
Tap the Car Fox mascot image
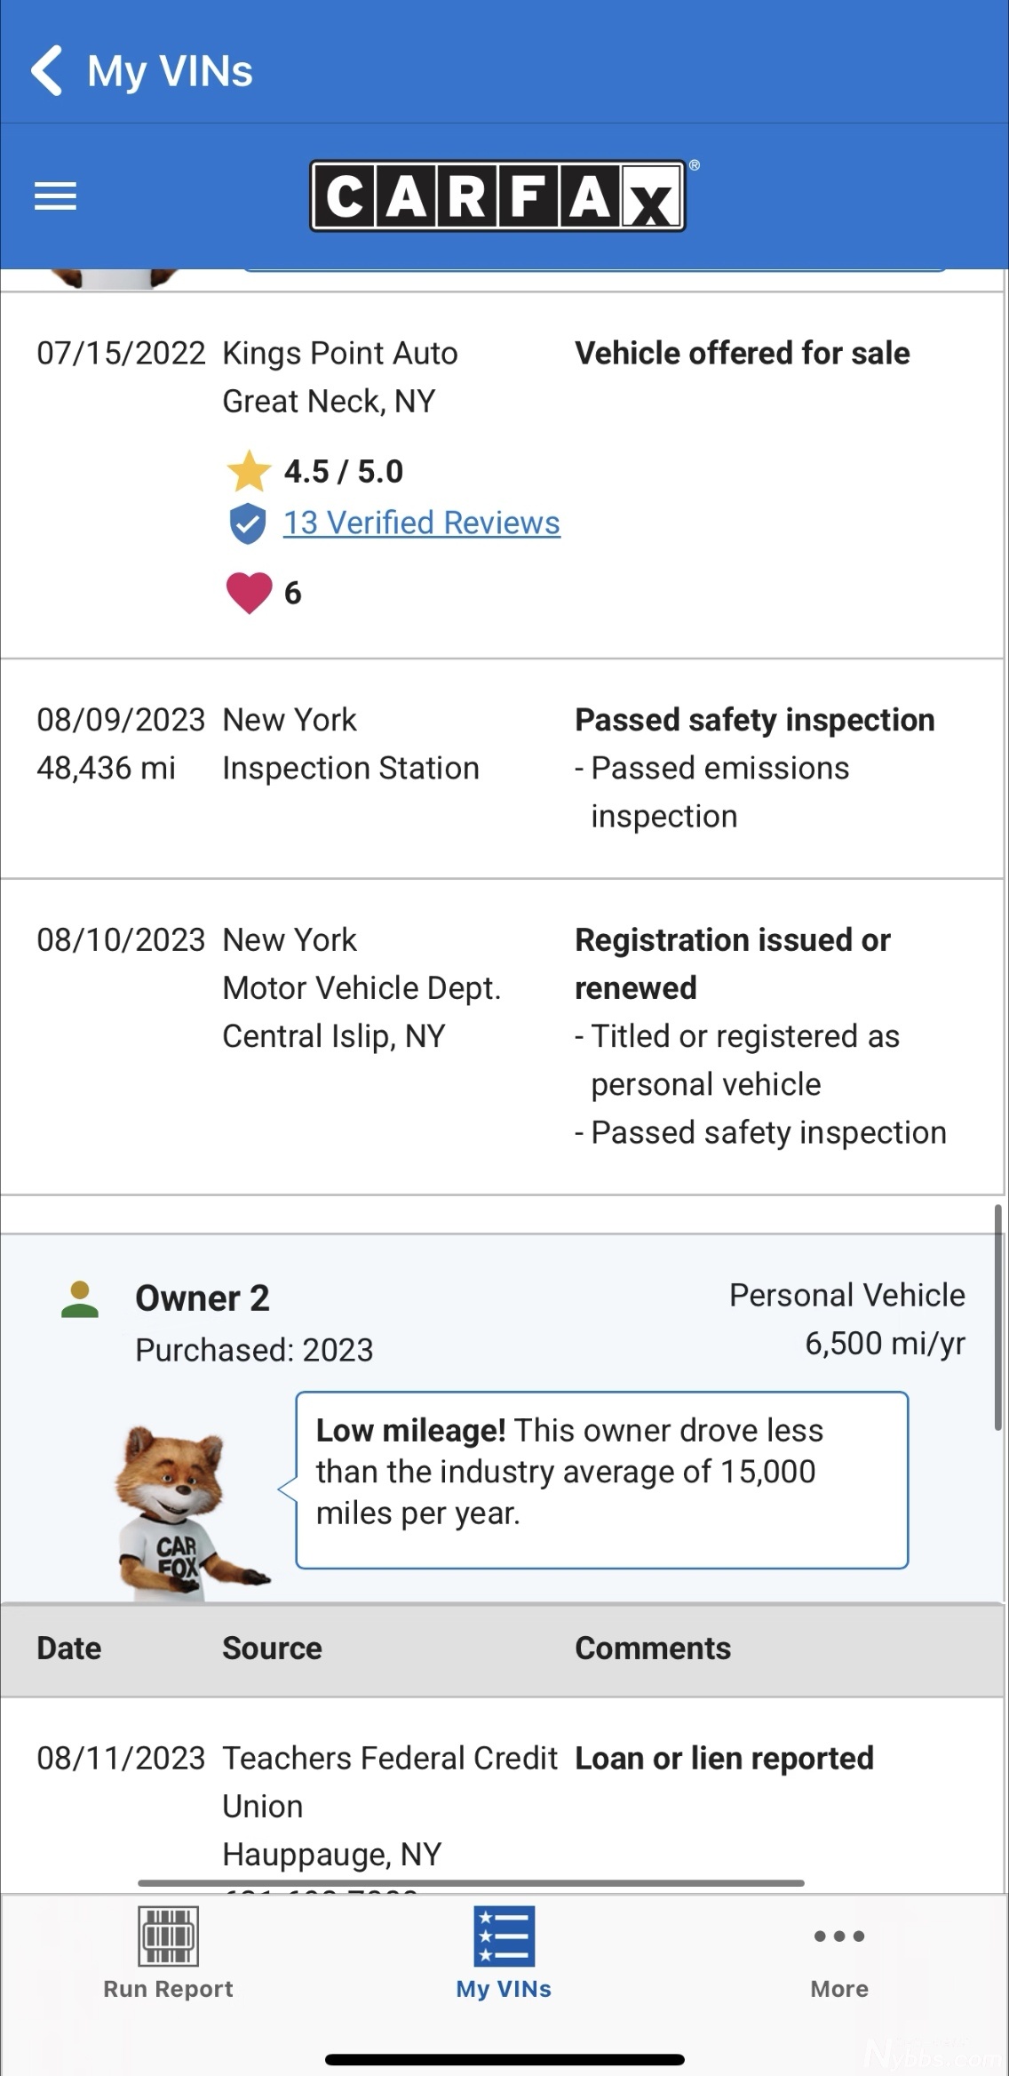(182, 1511)
